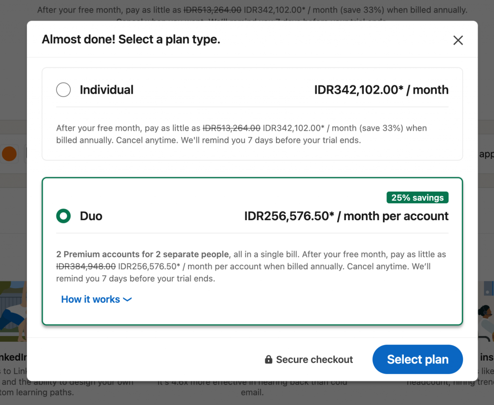Click the Individual plan description text
The width and height of the screenshot is (494, 405).
tap(241, 135)
